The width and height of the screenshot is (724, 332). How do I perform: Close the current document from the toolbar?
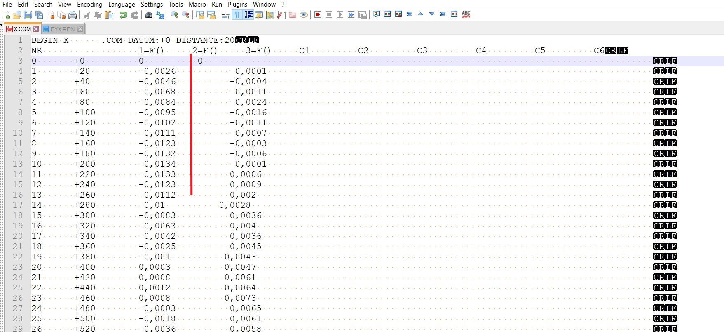[51, 15]
